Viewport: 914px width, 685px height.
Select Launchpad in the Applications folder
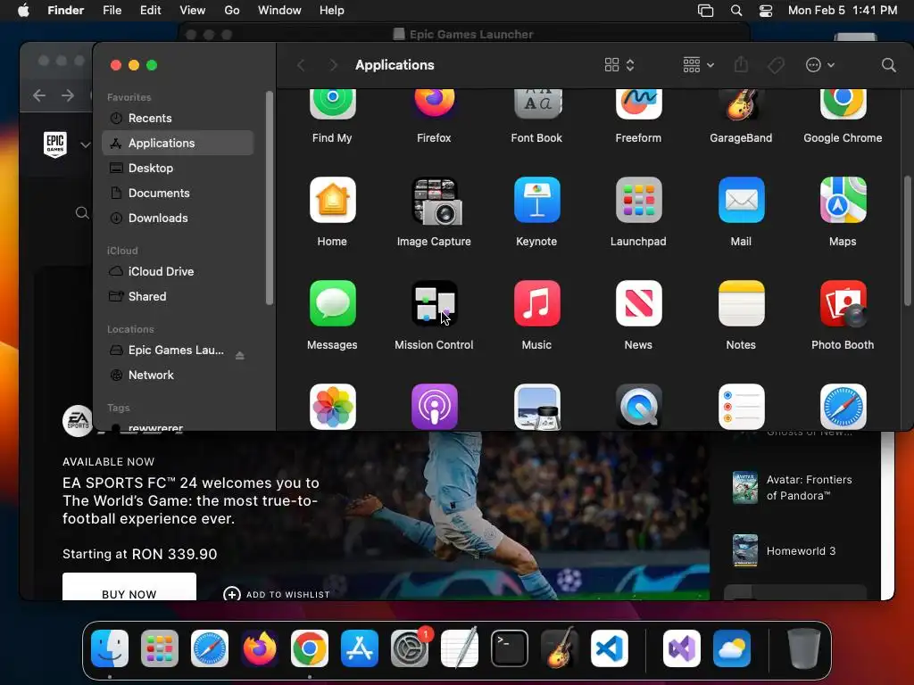click(x=638, y=200)
